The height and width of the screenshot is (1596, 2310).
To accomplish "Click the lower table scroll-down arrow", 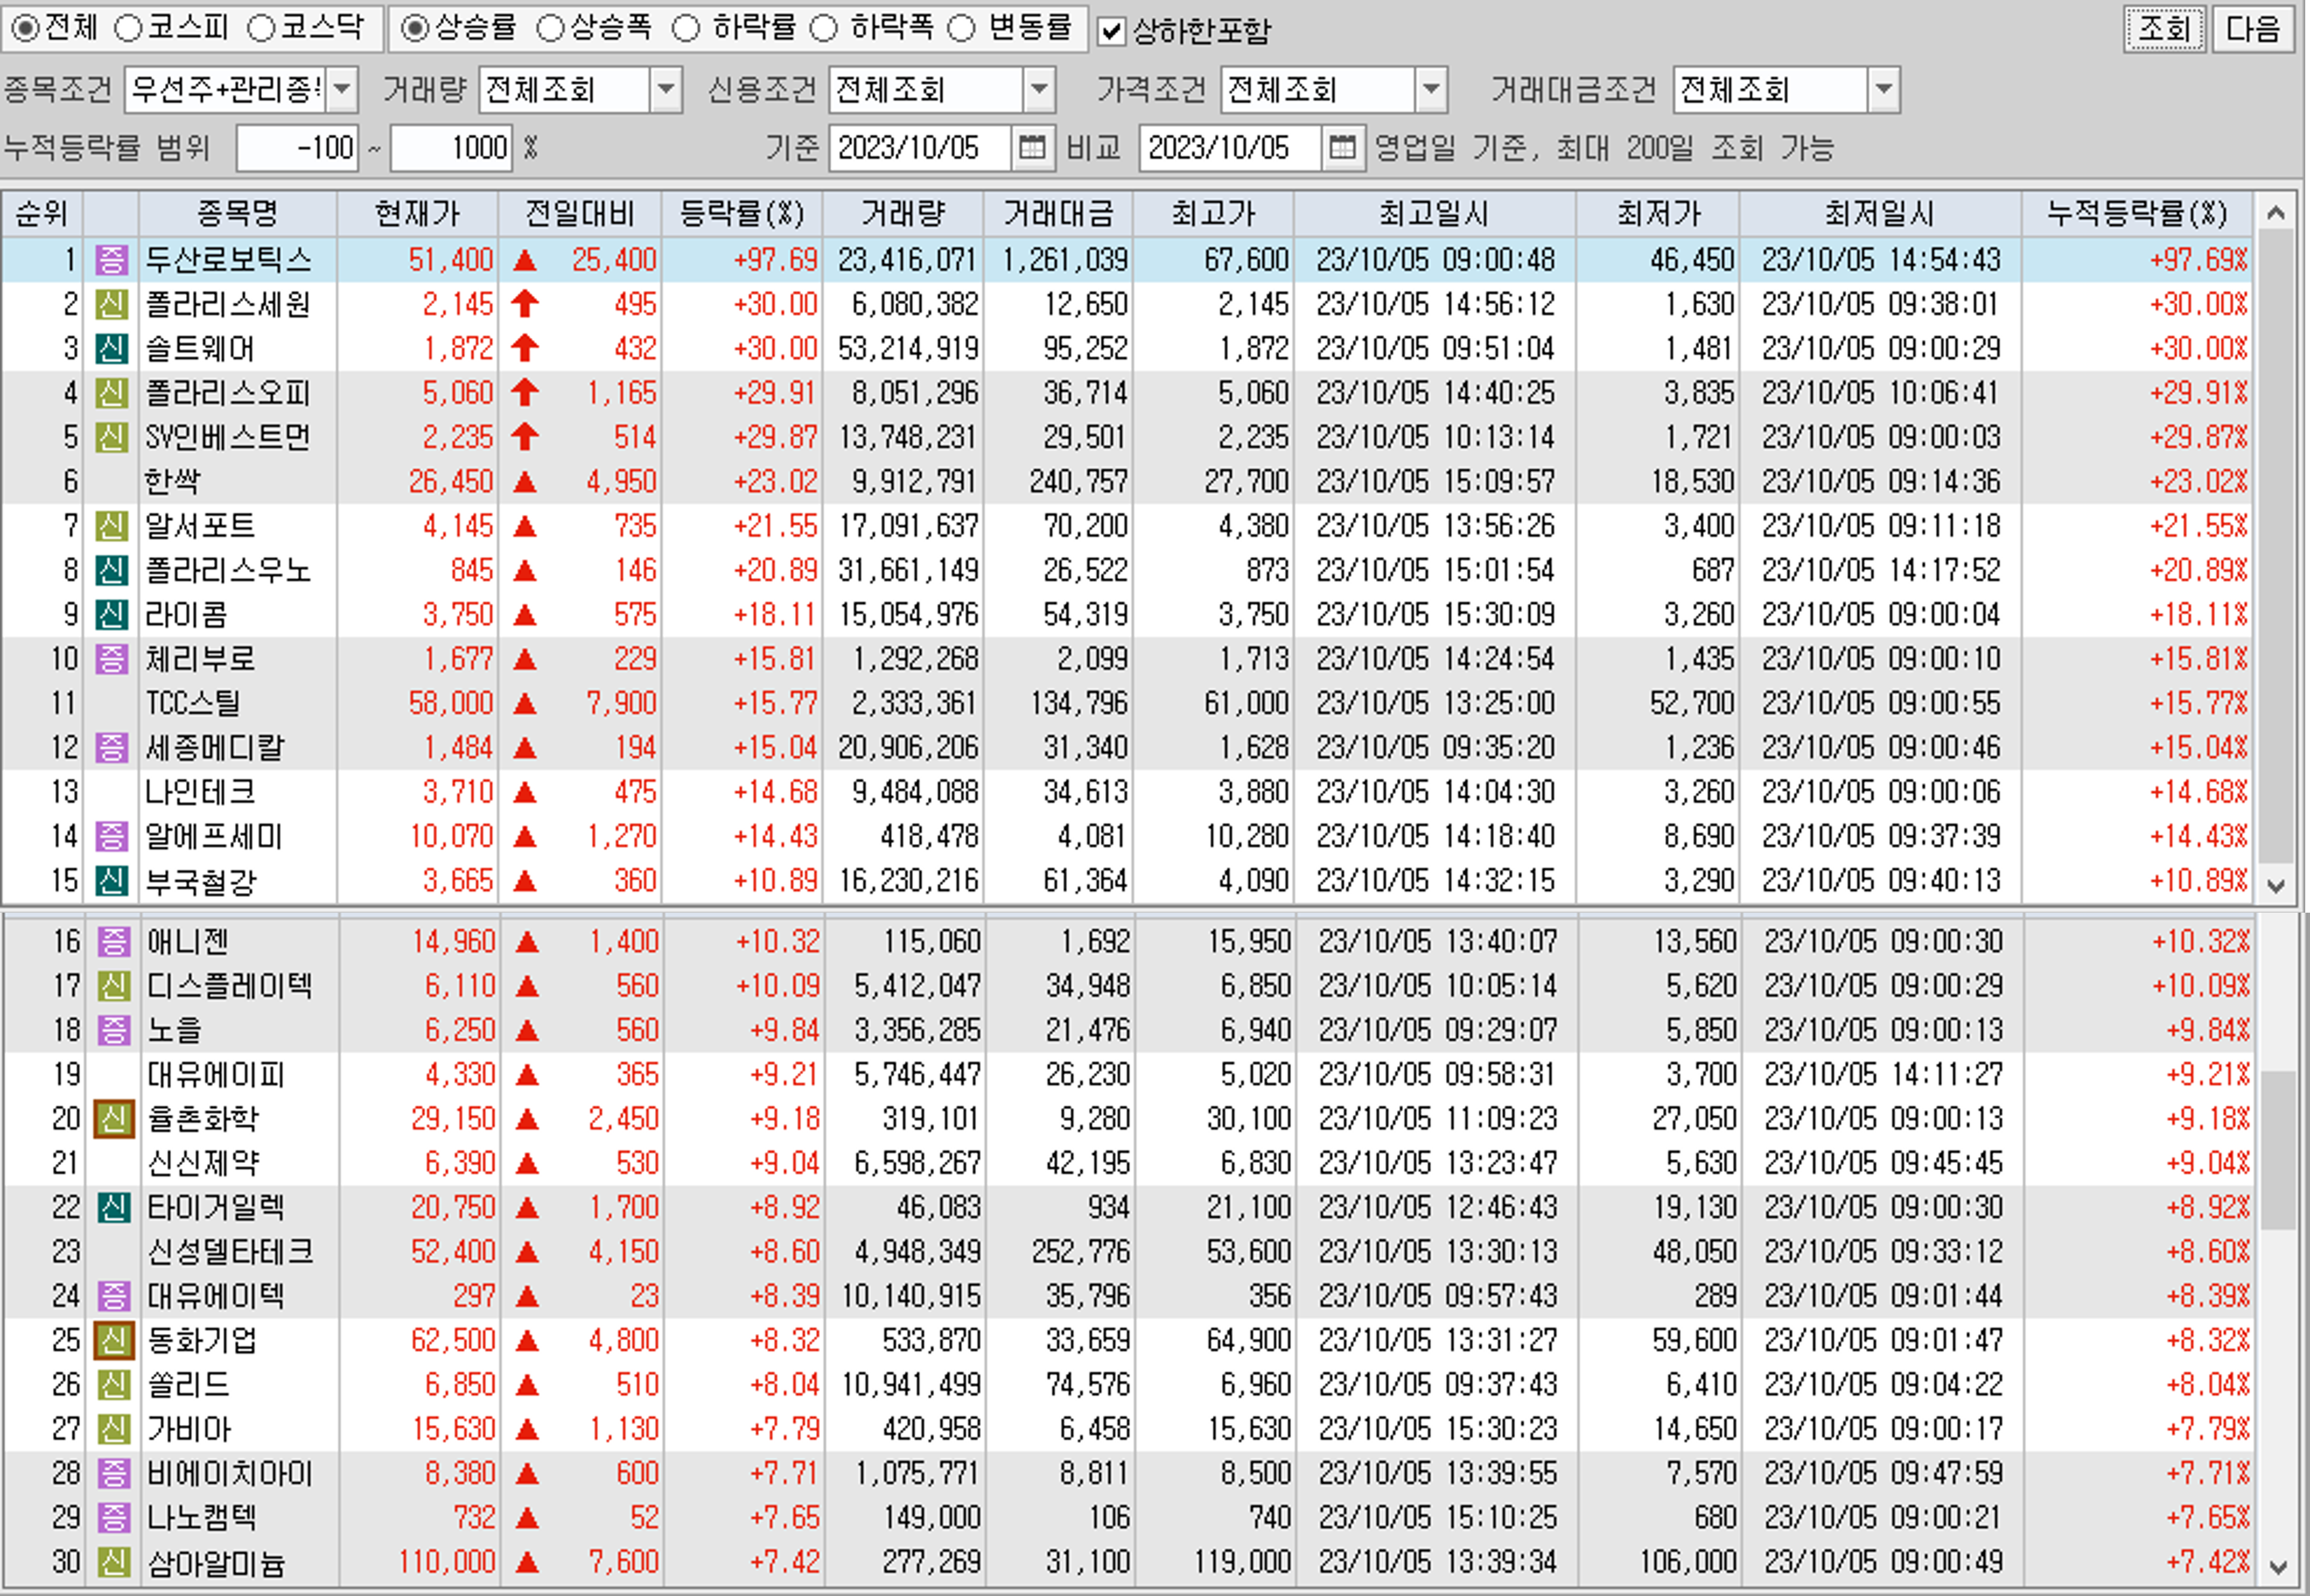I will point(2278,1567).
